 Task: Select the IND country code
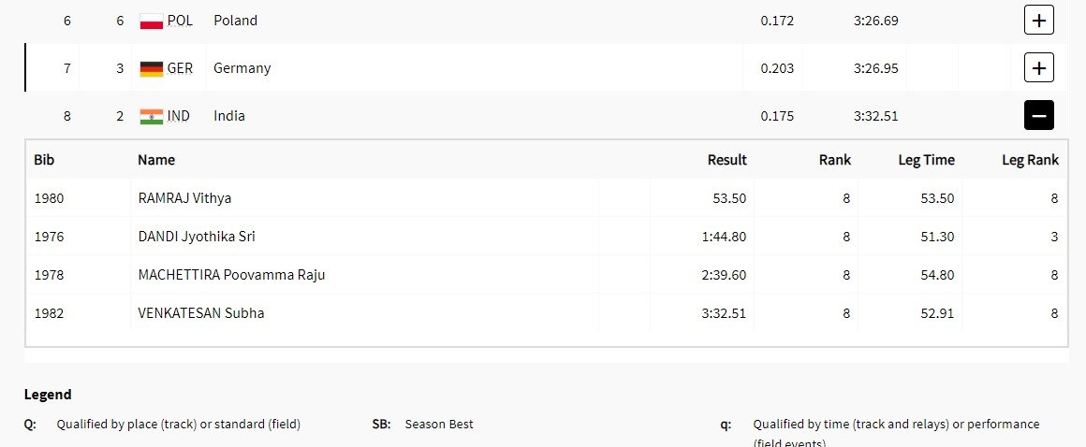[x=179, y=116]
